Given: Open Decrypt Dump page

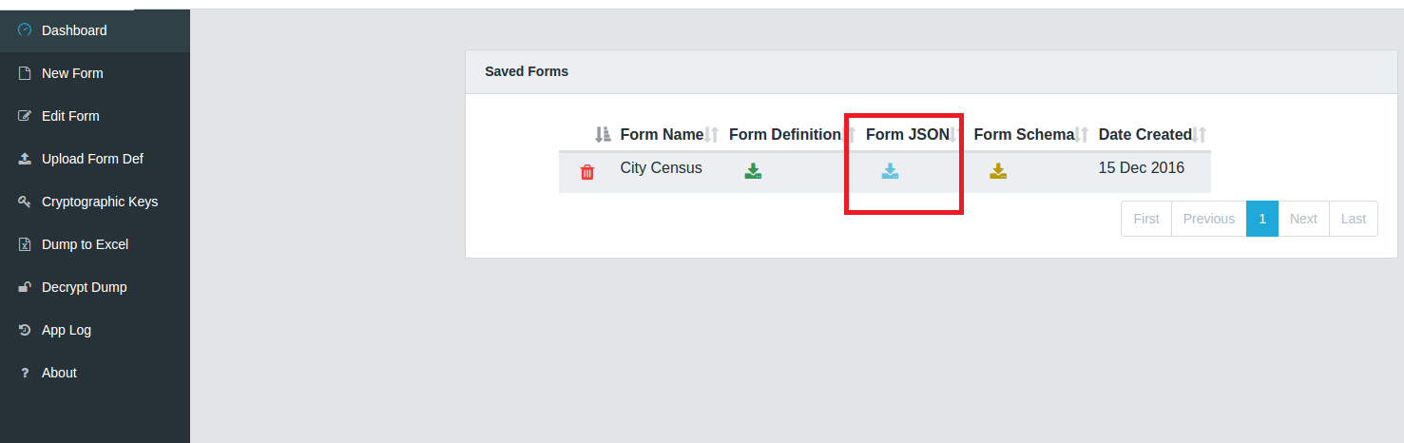Looking at the screenshot, I should click(95, 287).
